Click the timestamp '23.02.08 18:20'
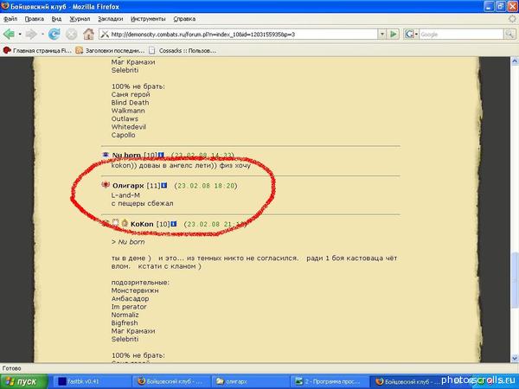This screenshot has width=519, height=389. [206, 186]
